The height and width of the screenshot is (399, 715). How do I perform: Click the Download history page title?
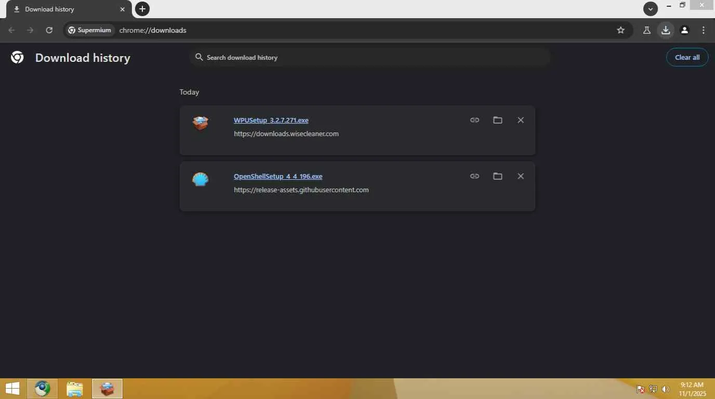click(83, 58)
